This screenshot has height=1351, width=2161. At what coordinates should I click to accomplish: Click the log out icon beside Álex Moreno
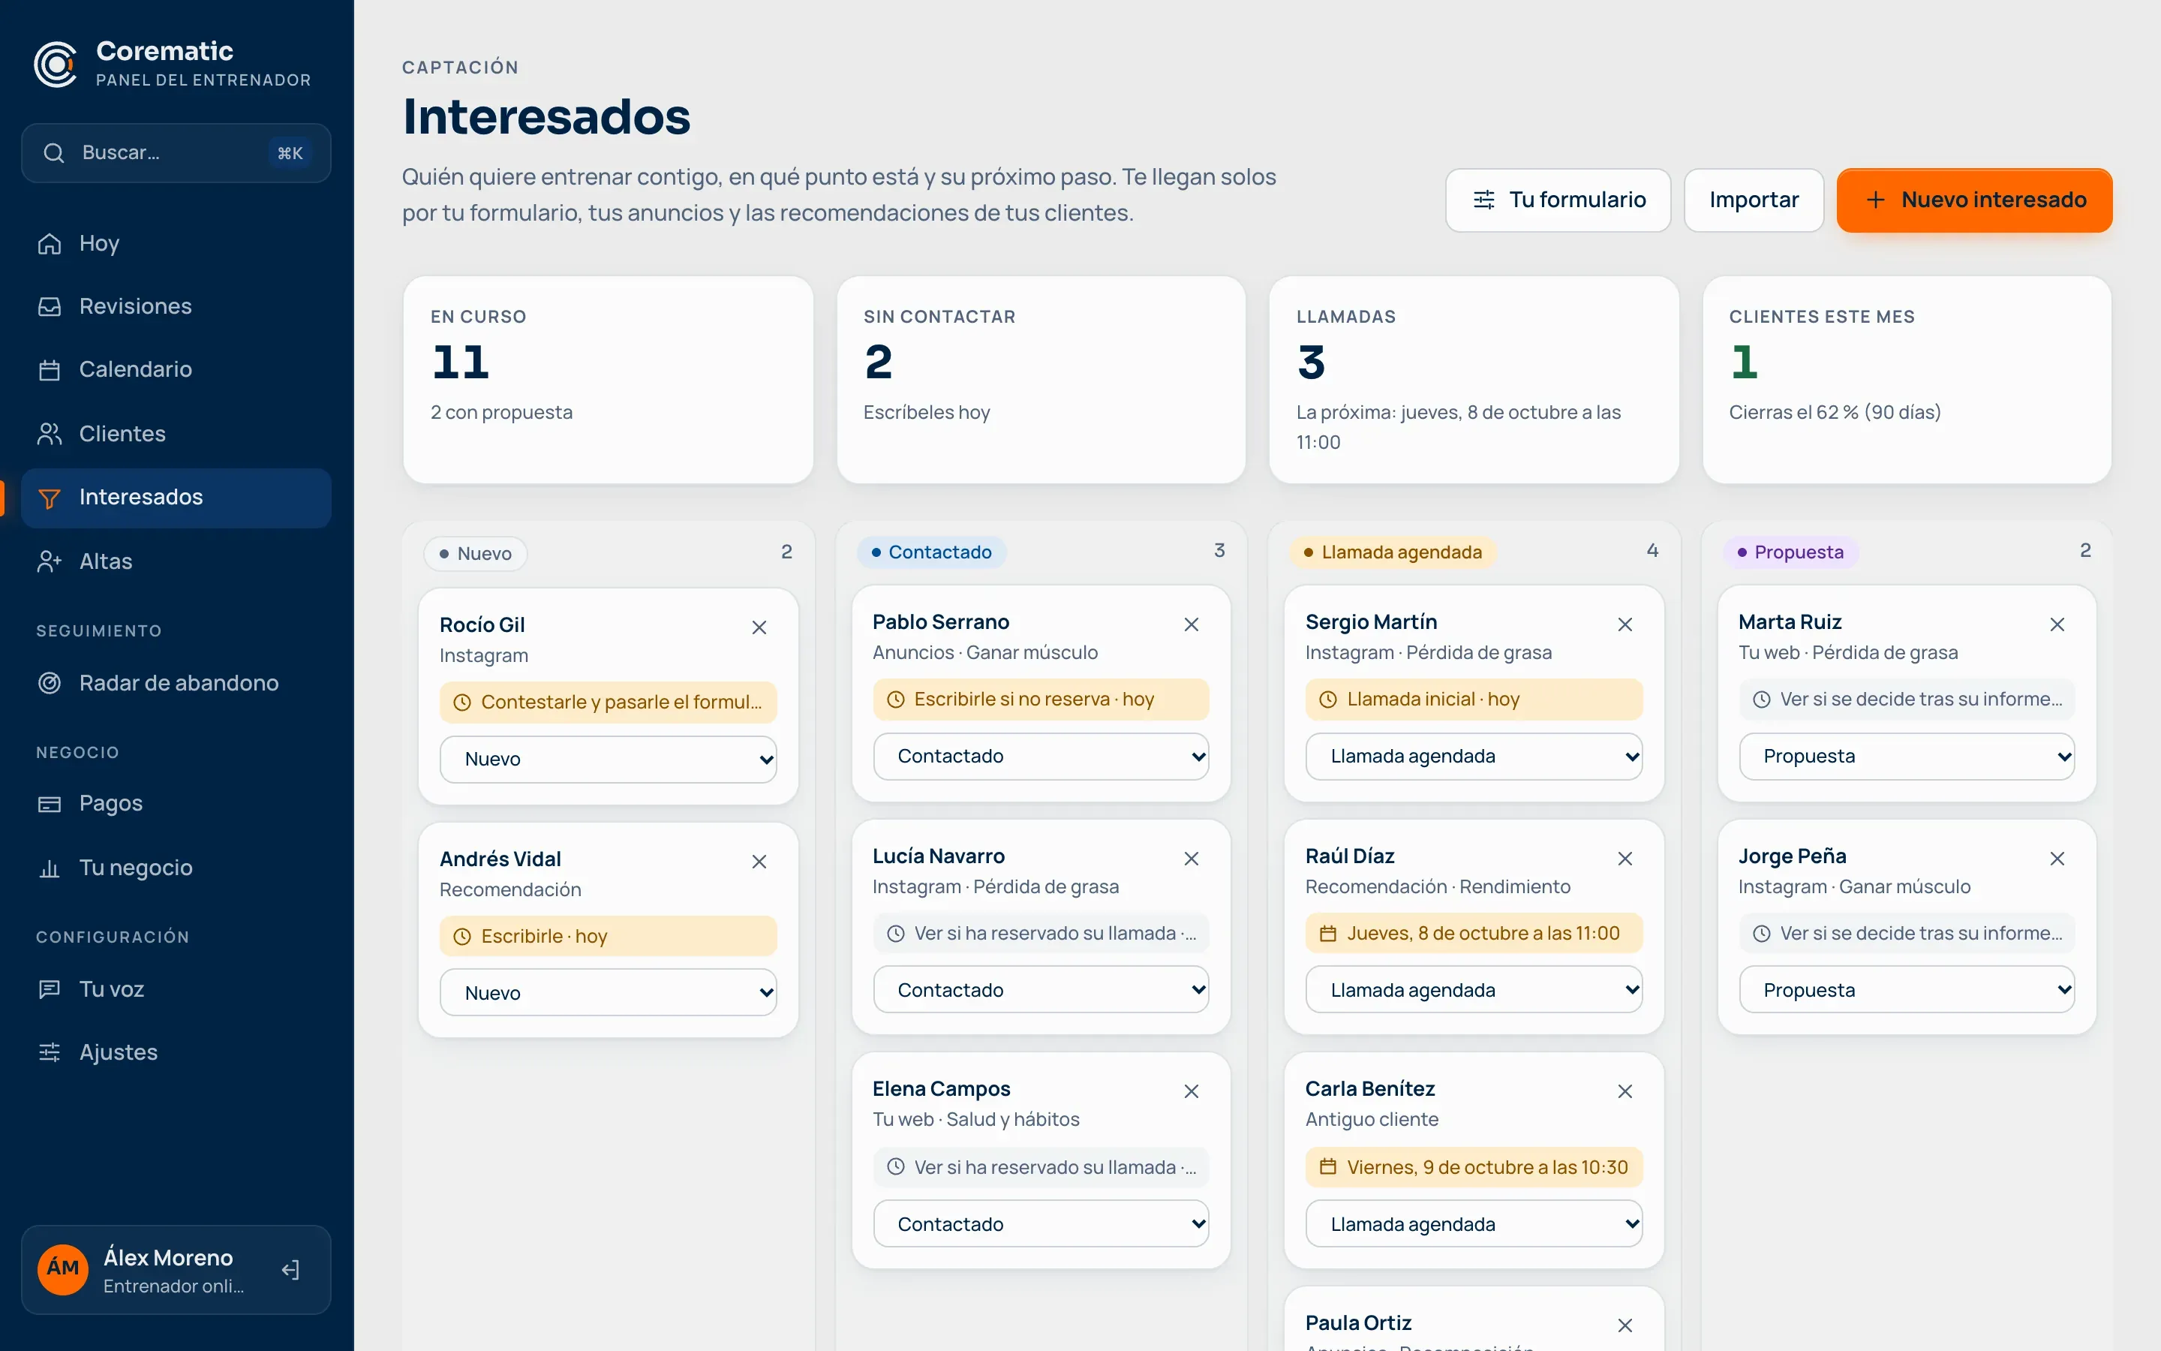point(290,1270)
